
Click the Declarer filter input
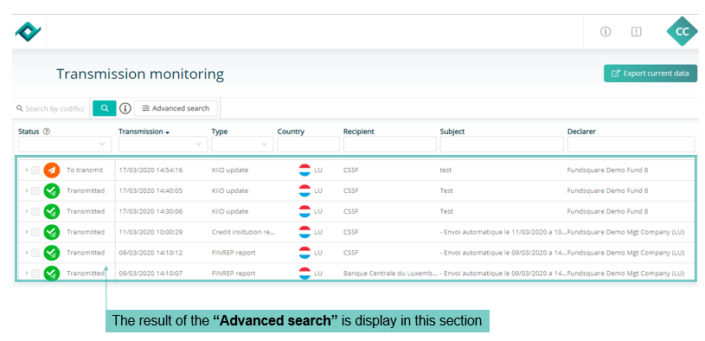[x=631, y=144]
